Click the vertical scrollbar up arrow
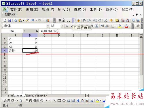Image resolution: width=144 pixels, height=108 pixels. (141, 36)
